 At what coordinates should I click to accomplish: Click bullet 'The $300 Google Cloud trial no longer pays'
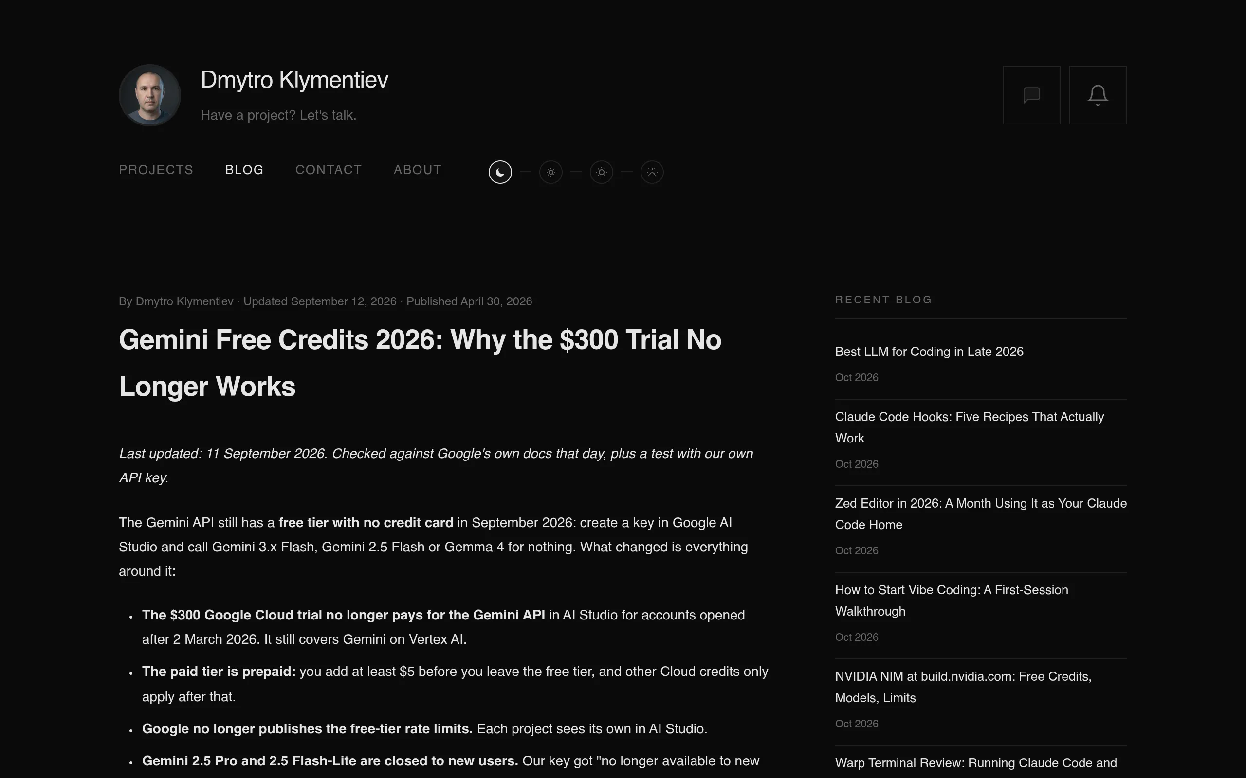coord(344,615)
